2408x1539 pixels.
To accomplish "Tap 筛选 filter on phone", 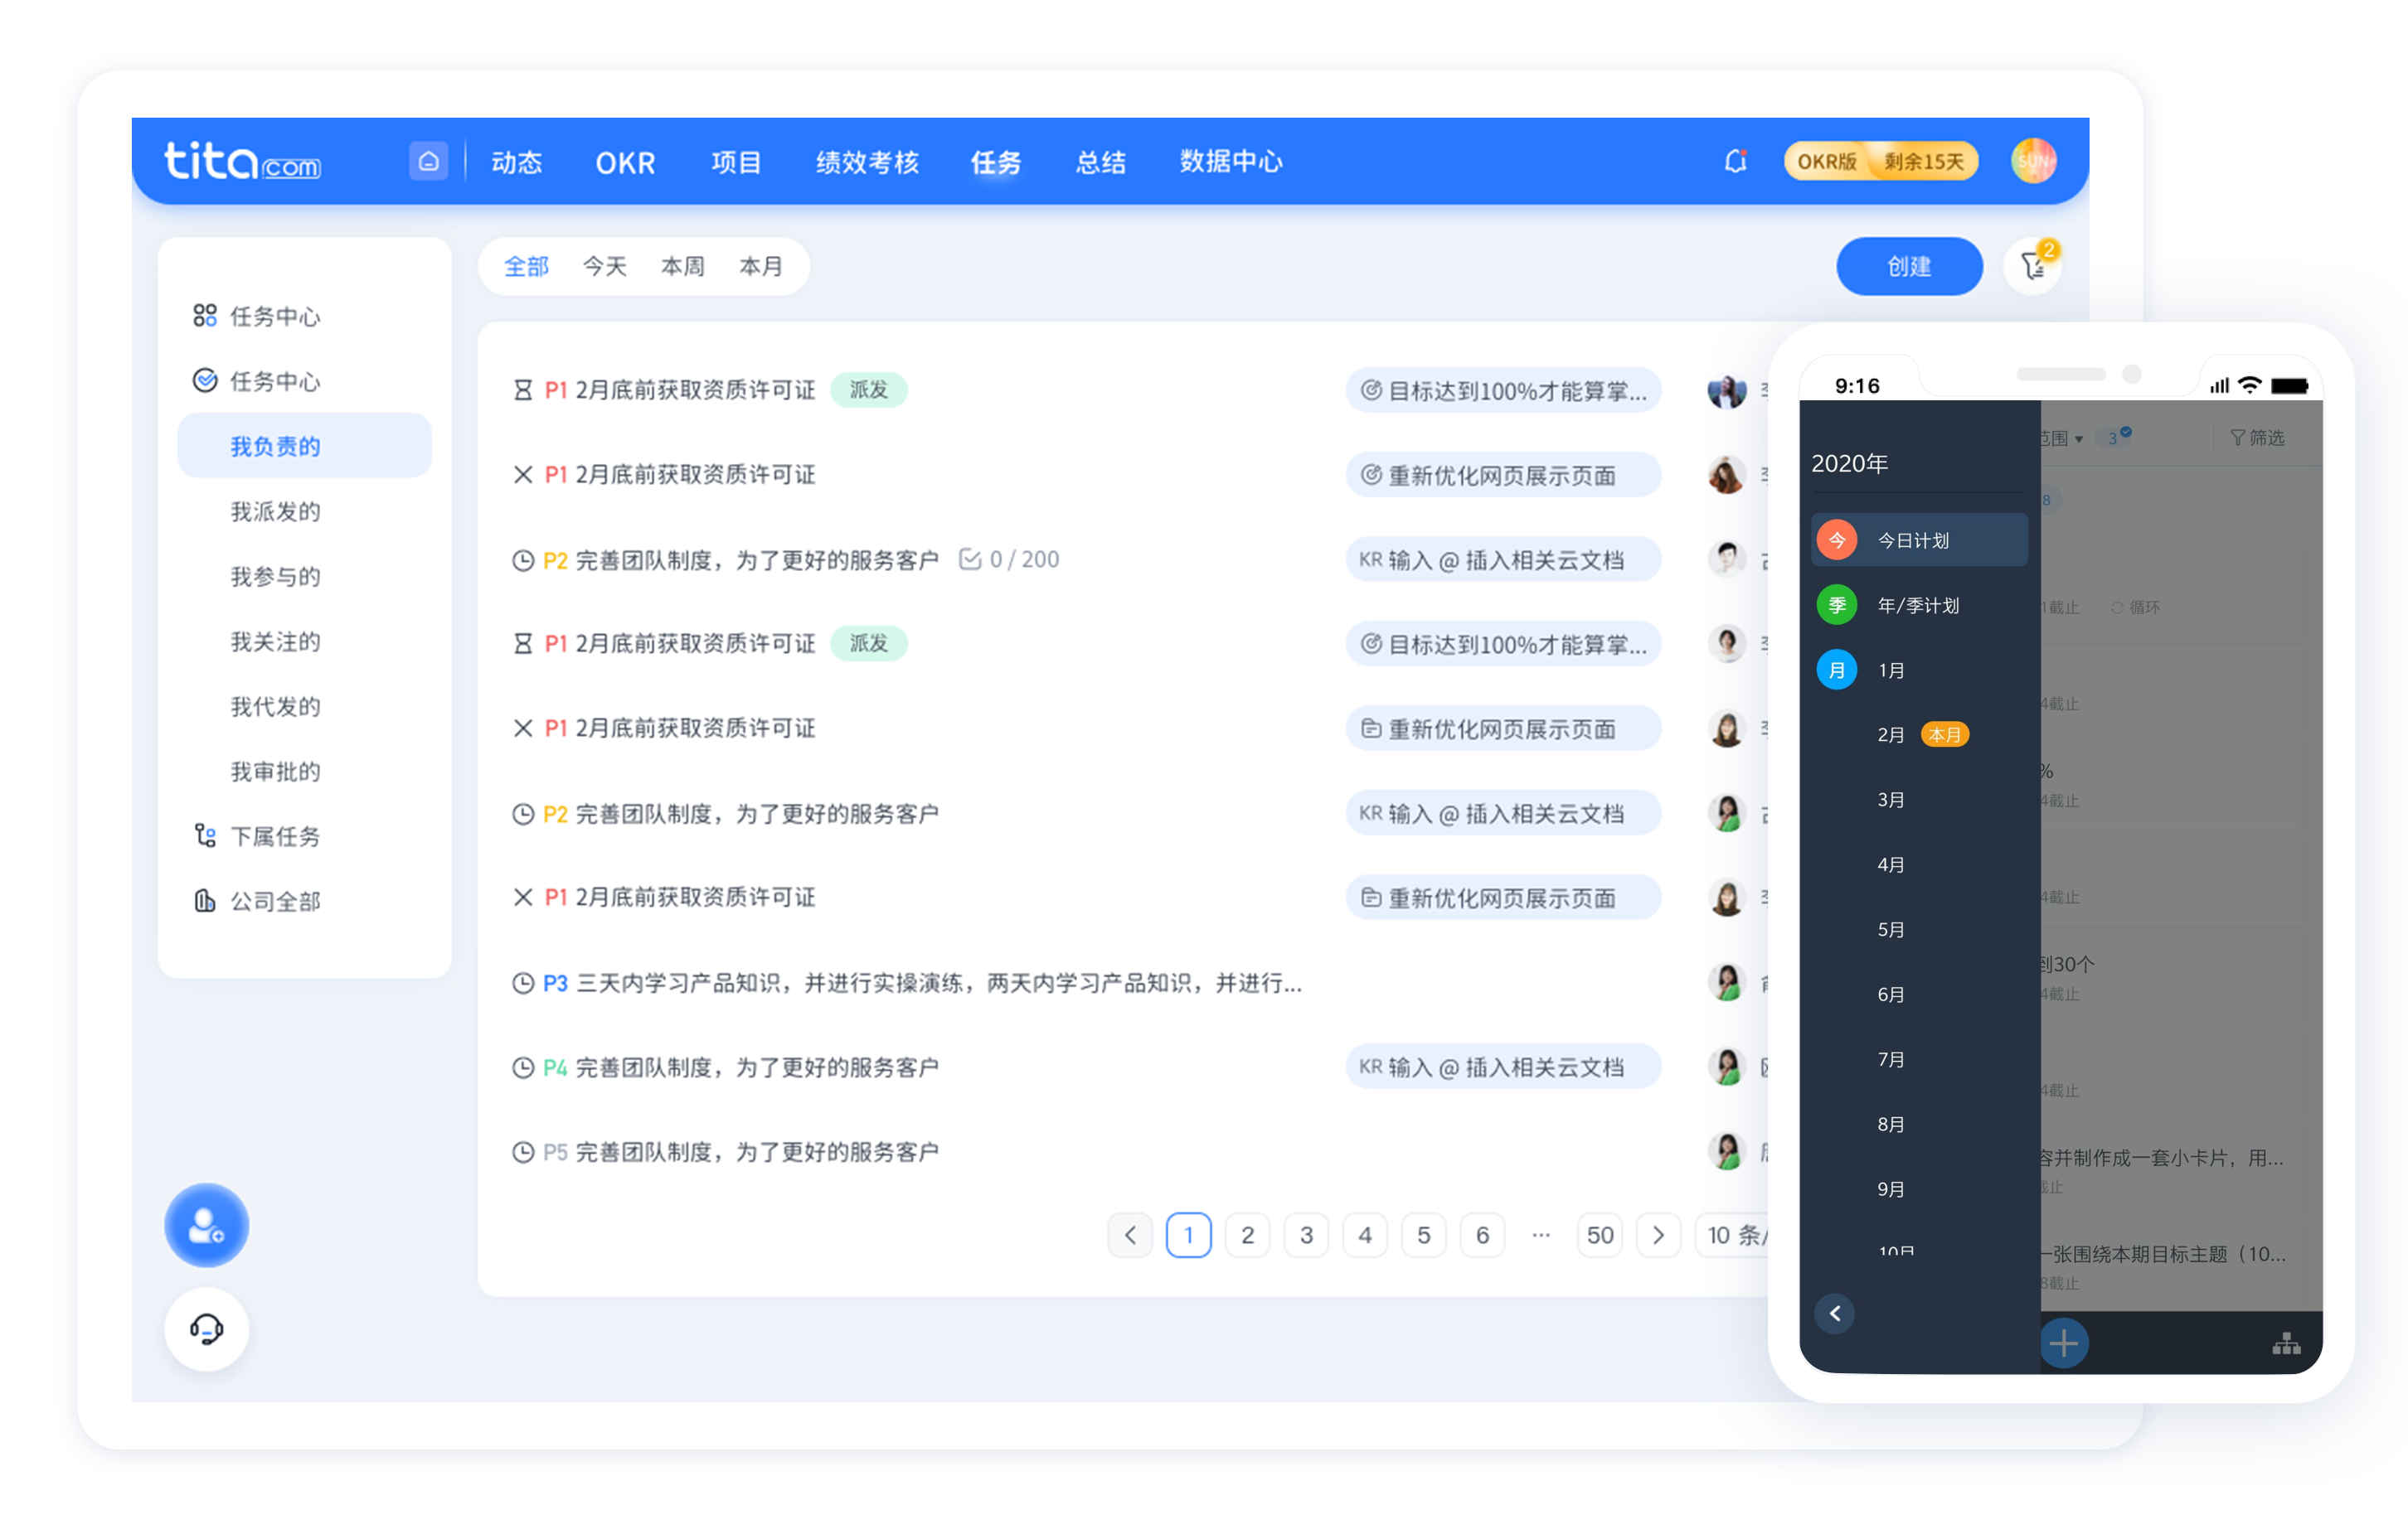I will tap(2257, 438).
